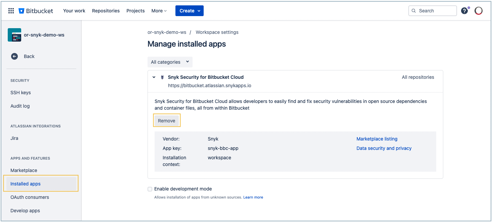Open the Create dropdown button
The height and width of the screenshot is (222, 492).
(190, 11)
